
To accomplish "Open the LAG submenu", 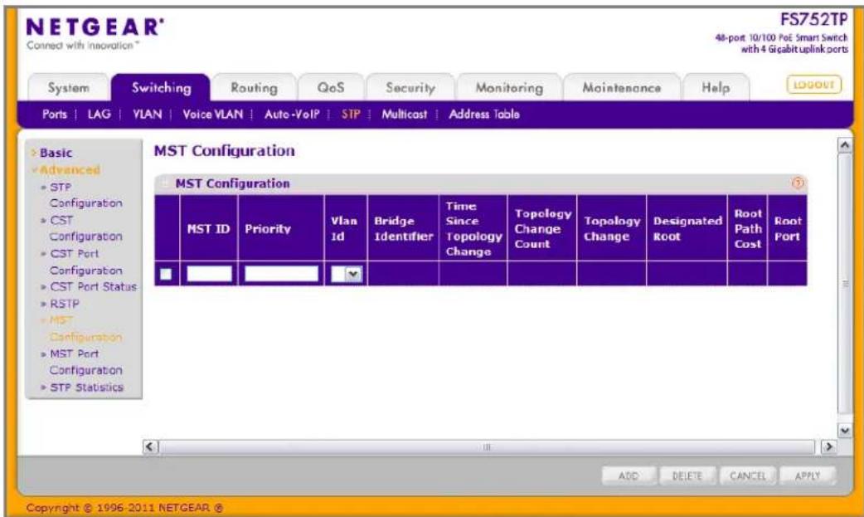I will pos(100,115).
